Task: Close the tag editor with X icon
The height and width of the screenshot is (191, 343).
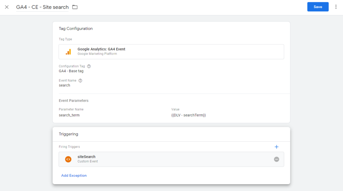Action: (7, 7)
